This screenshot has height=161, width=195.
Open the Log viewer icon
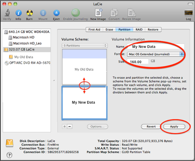pyautogui.click(x=188, y=13)
